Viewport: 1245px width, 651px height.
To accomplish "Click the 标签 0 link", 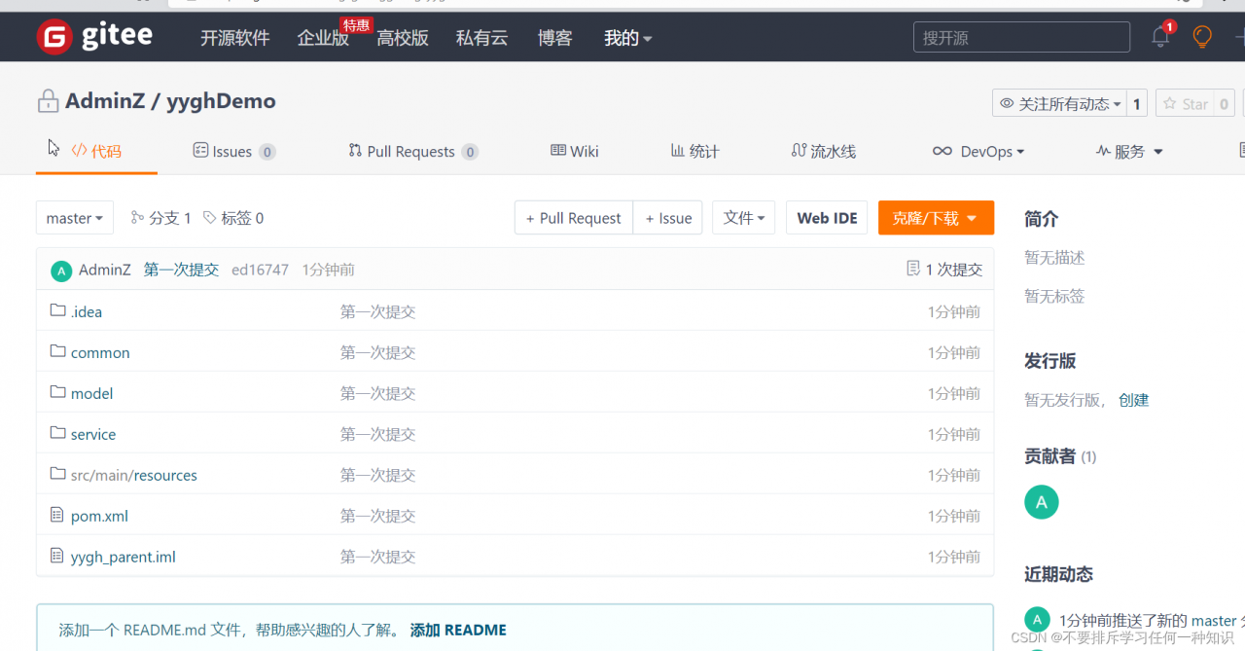I will coord(233,218).
